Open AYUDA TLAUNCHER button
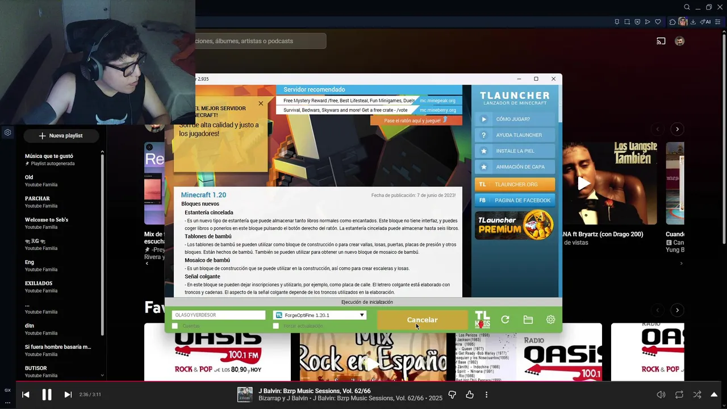Viewport: 727px width, 409px height. [515, 135]
